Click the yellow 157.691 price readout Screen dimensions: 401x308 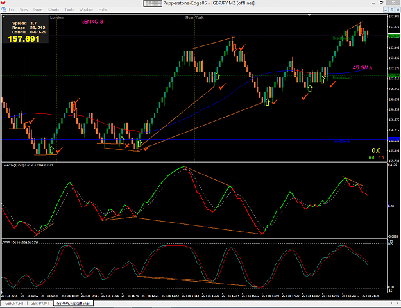click(24, 39)
